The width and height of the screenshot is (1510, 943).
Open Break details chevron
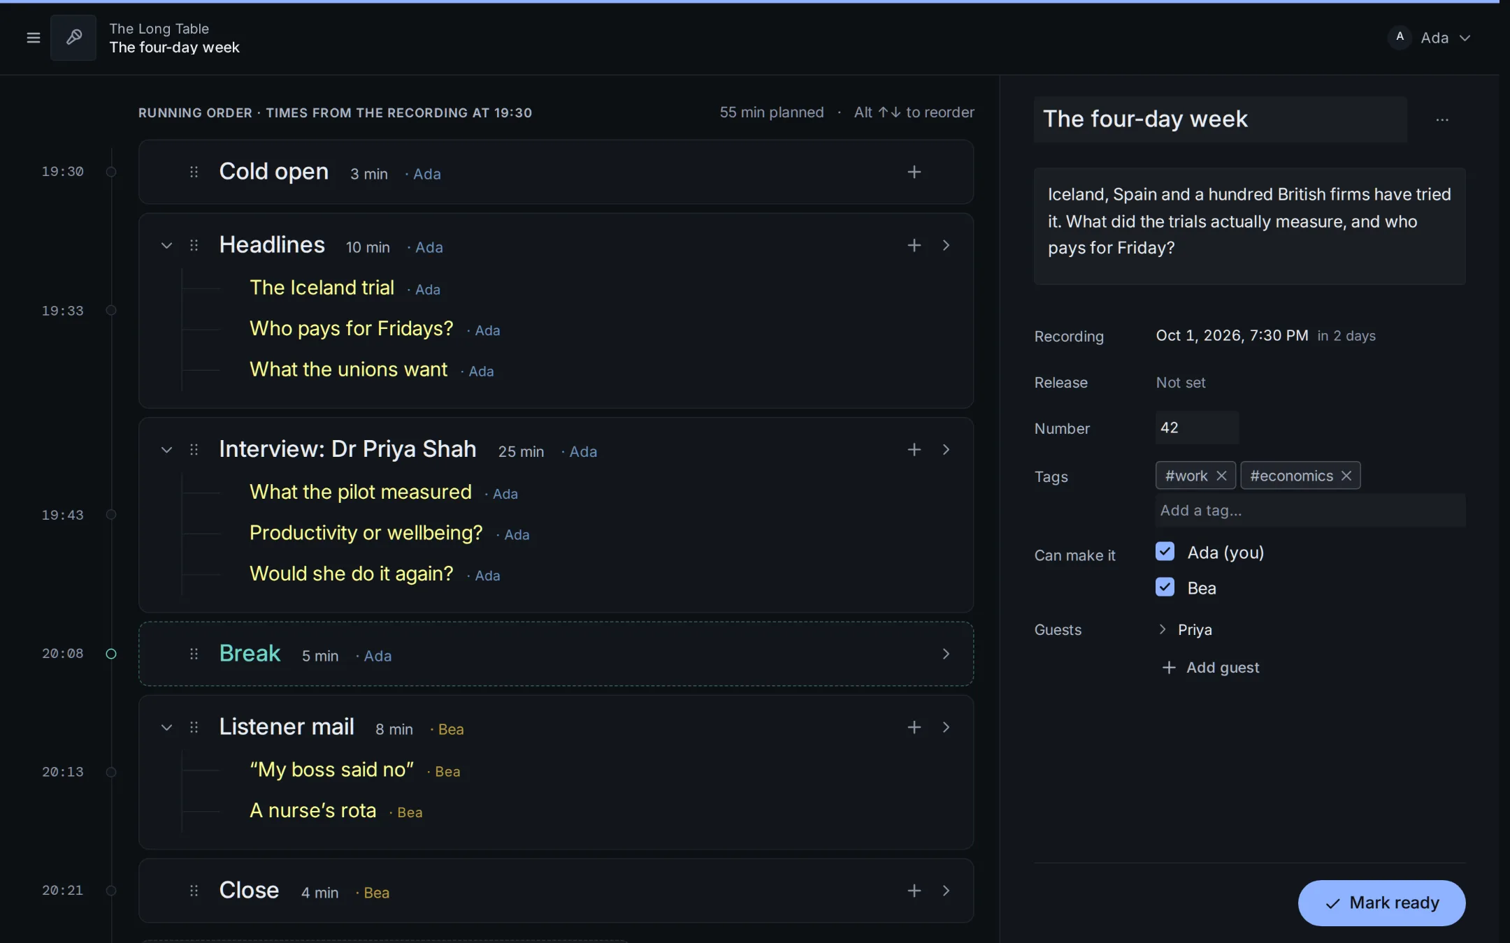pos(946,654)
